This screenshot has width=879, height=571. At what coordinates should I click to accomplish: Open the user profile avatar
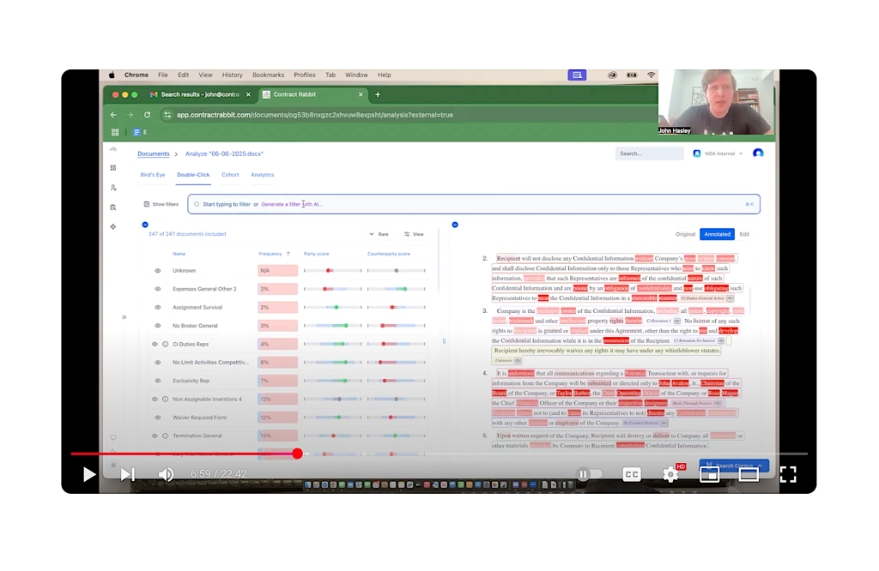[x=758, y=153]
